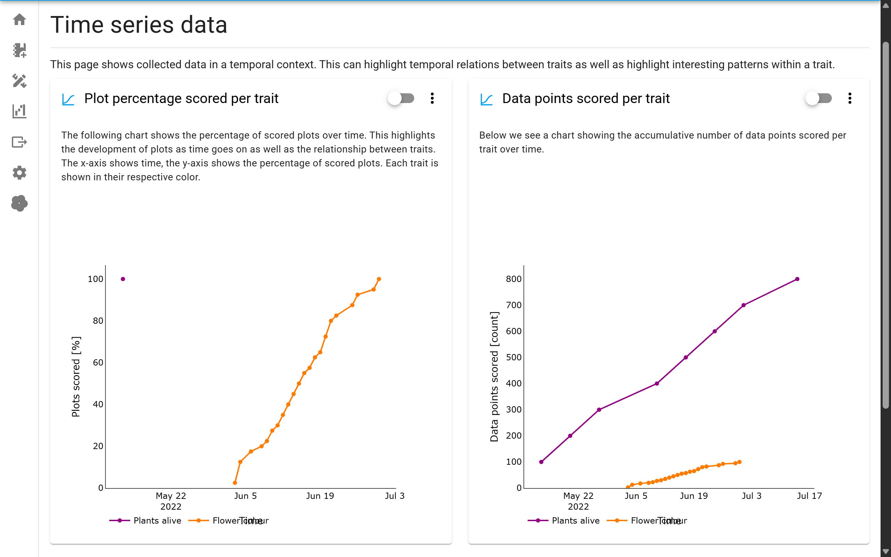Open the statistics page via bar chart icon
The image size is (891, 557).
(x=19, y=111)
